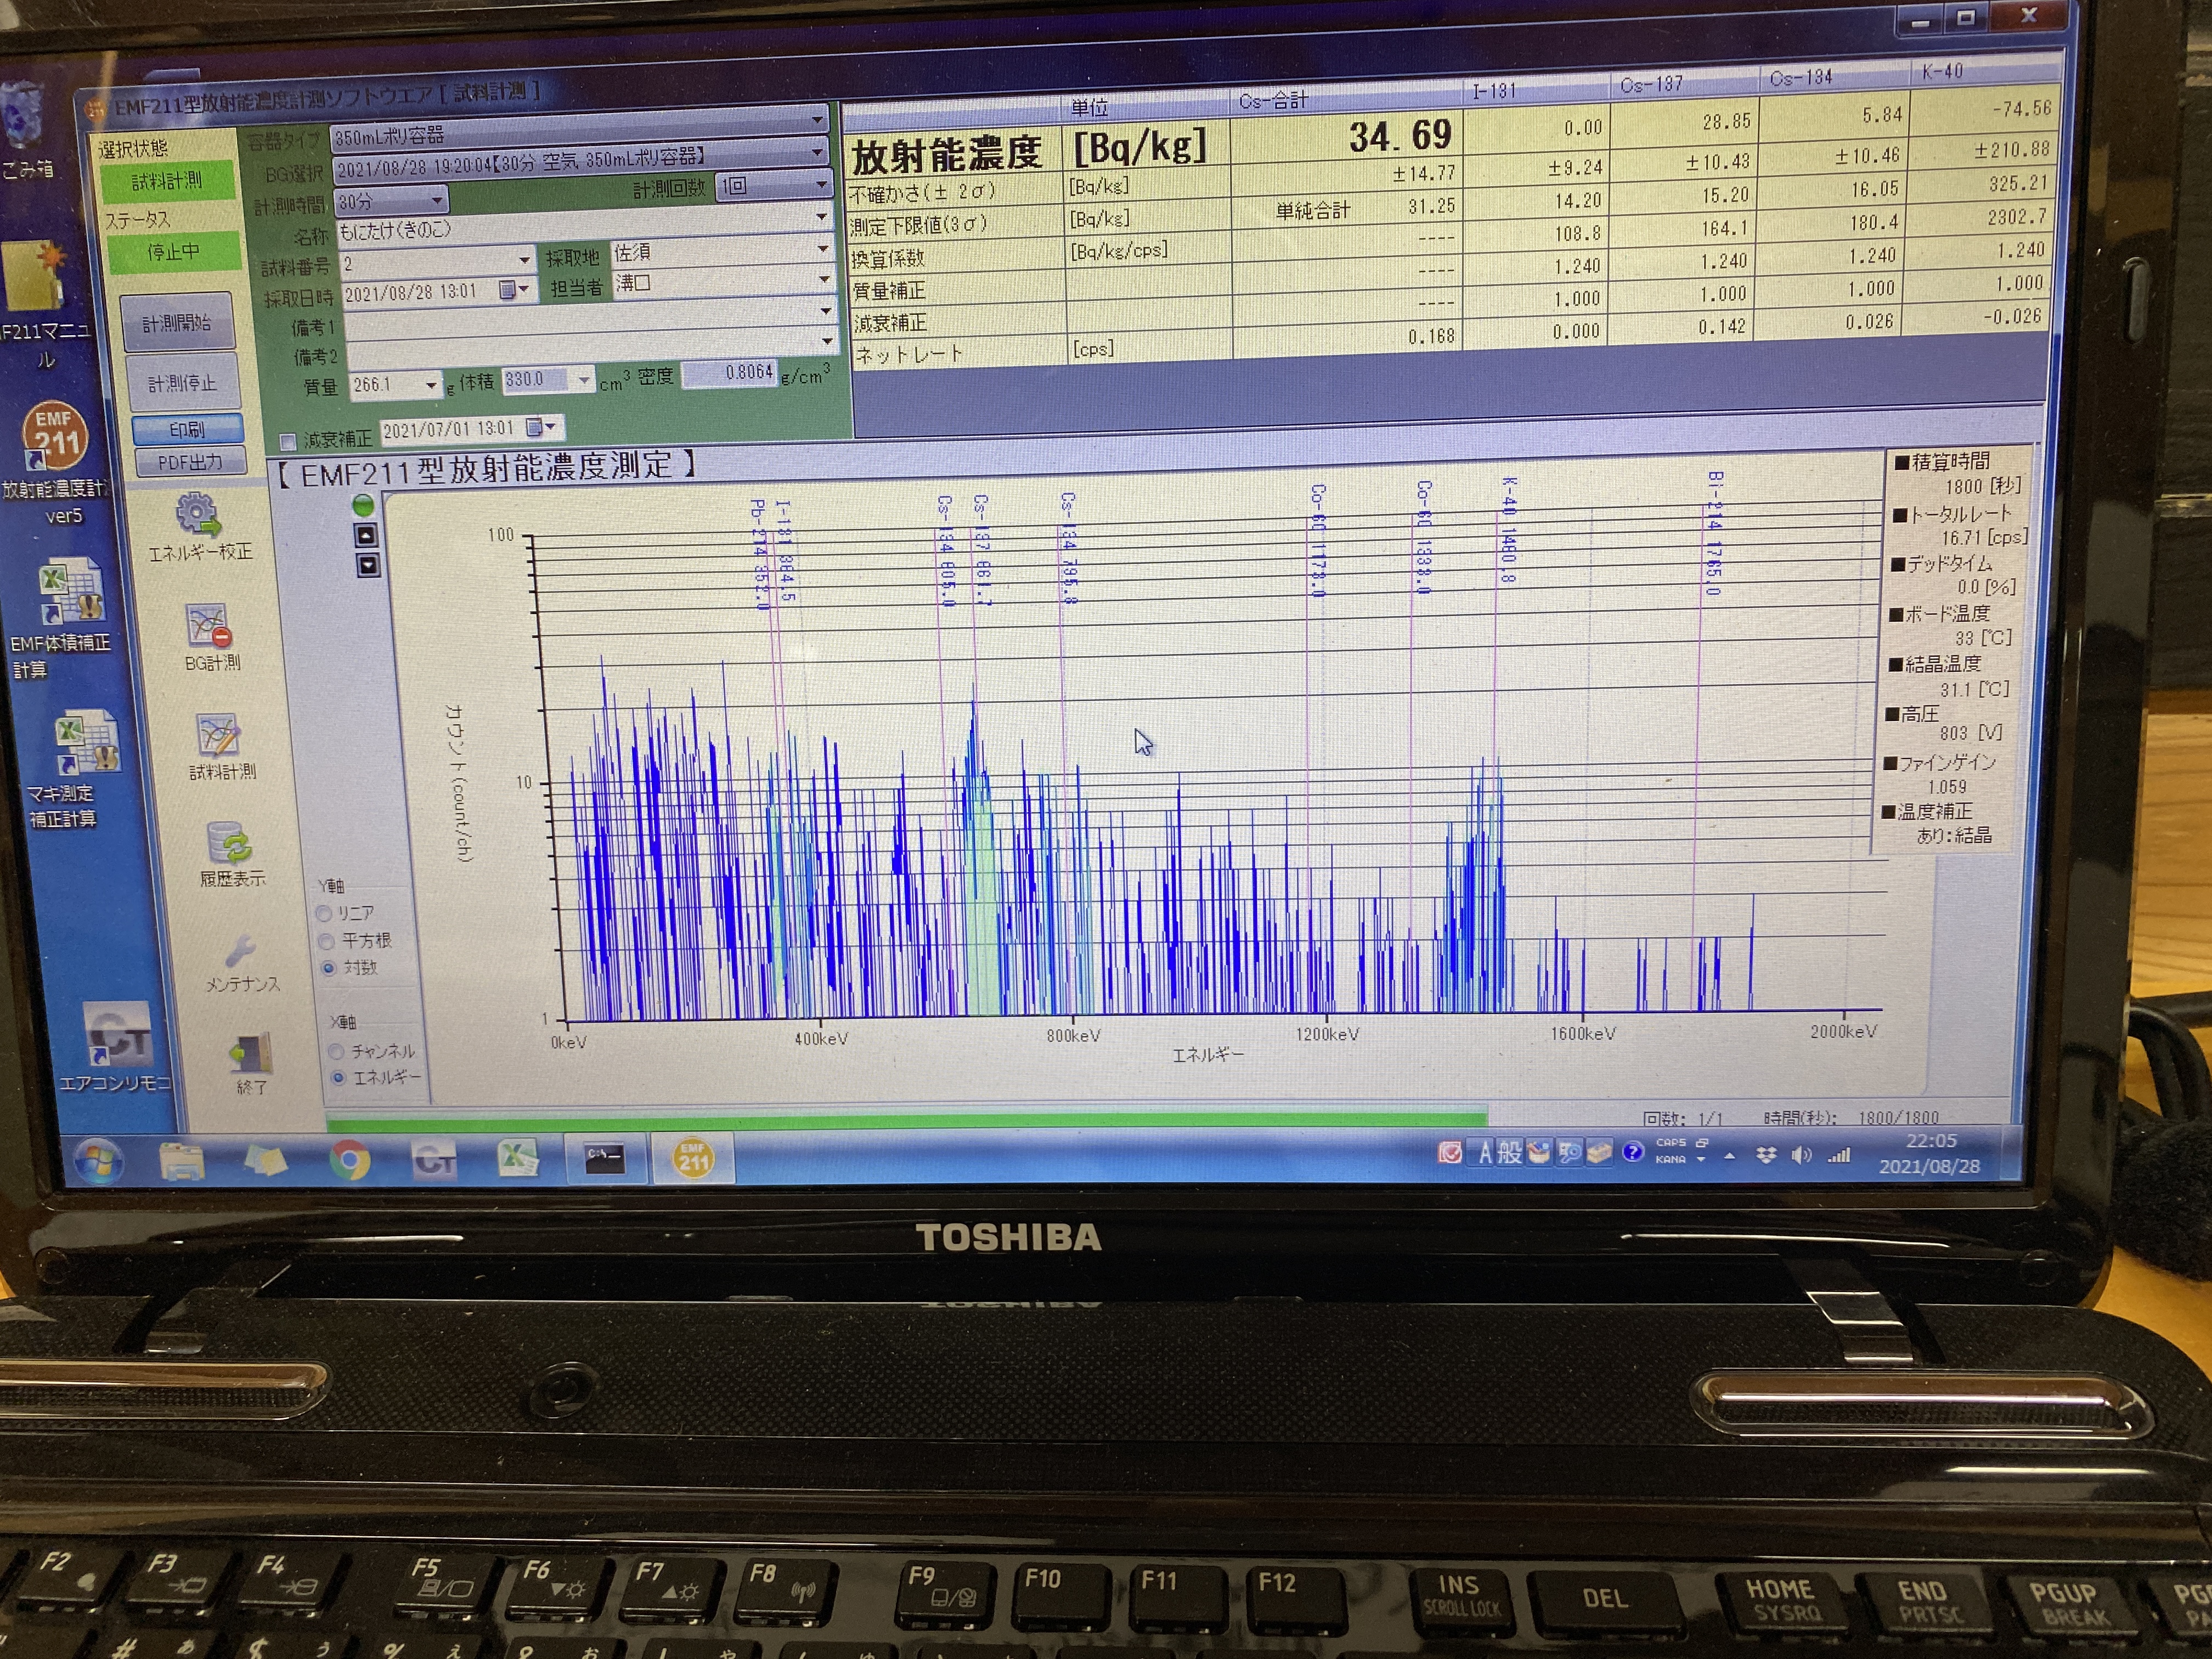Click the 終了 exit door icon

[x=251, y=1054]
